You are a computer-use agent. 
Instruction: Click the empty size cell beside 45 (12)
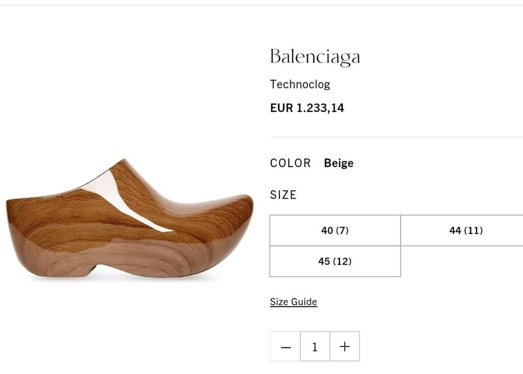(462, 261)
